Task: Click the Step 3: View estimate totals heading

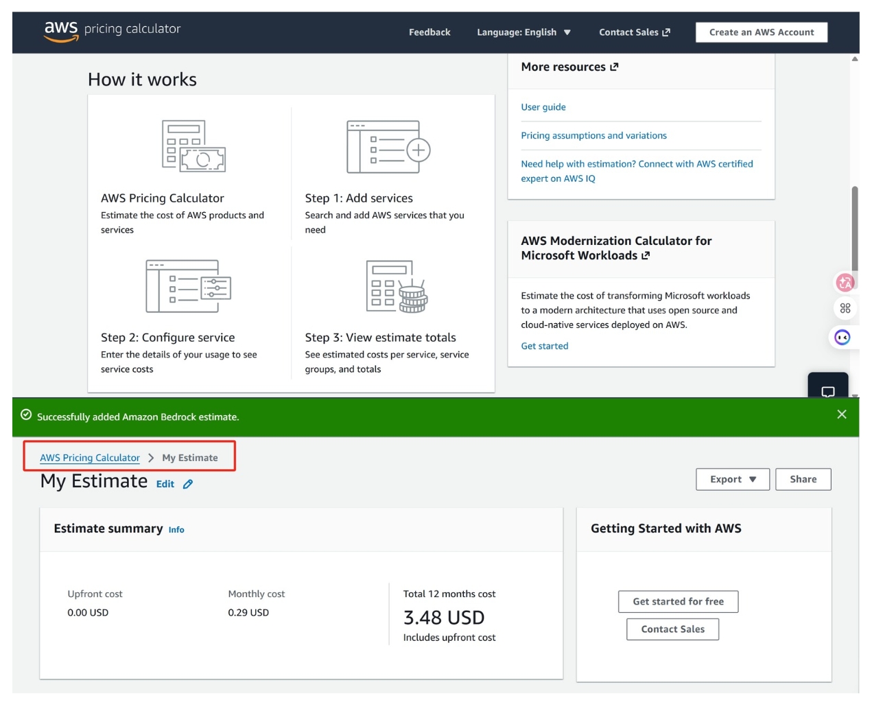Action: pos(381,338)
